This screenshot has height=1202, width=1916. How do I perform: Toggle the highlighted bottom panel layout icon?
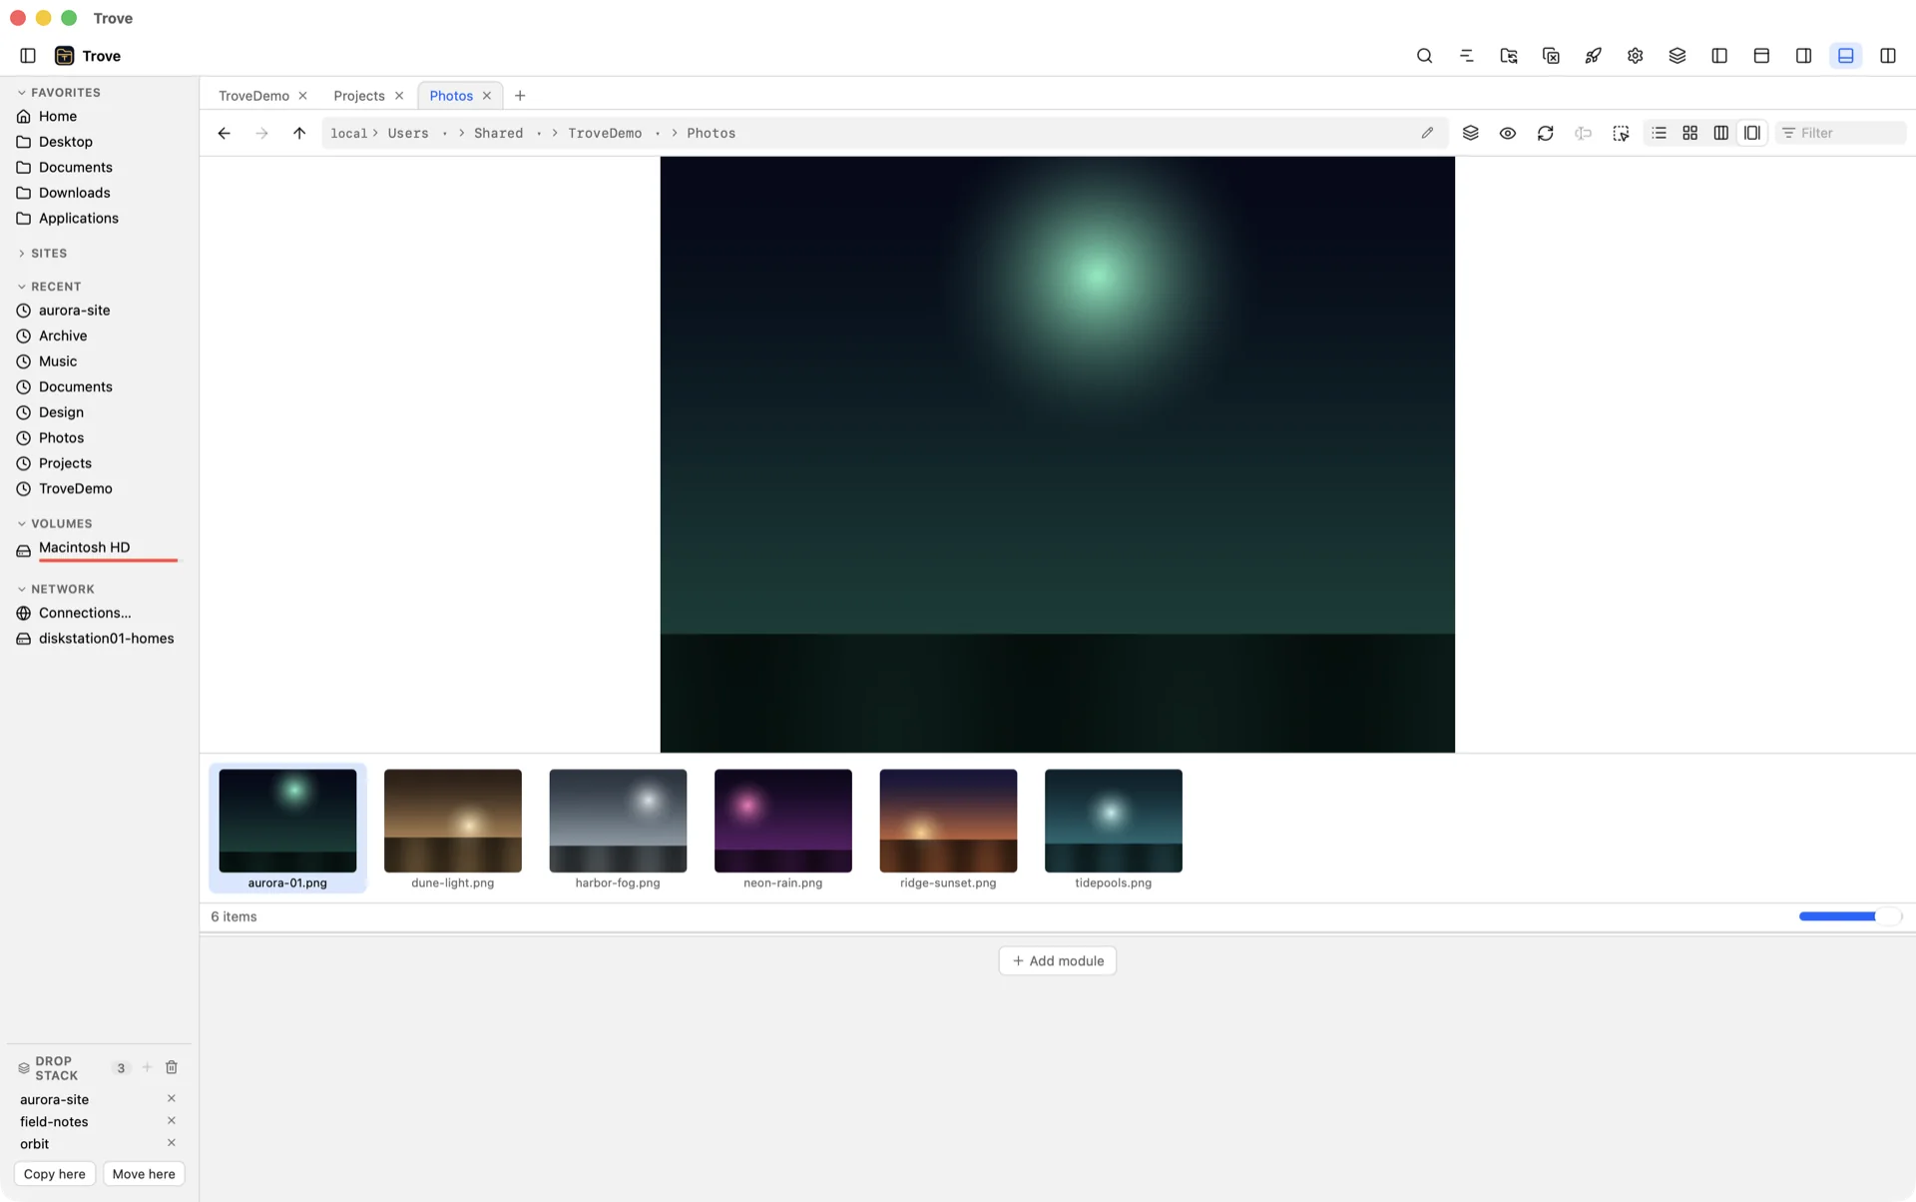1846,56
